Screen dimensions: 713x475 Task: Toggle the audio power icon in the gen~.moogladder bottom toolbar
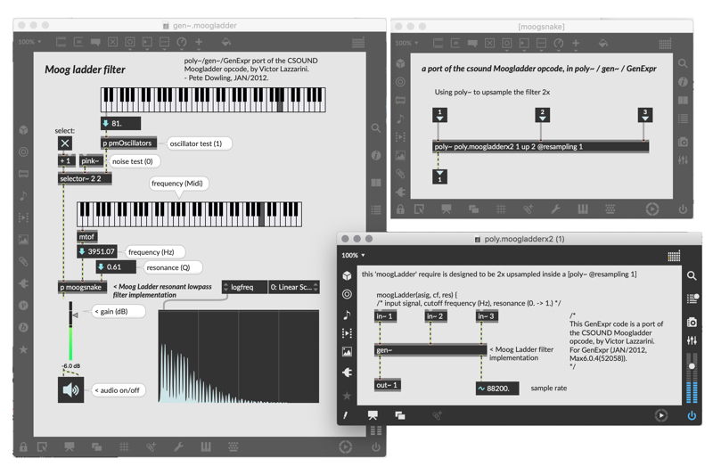click(375, 446)
